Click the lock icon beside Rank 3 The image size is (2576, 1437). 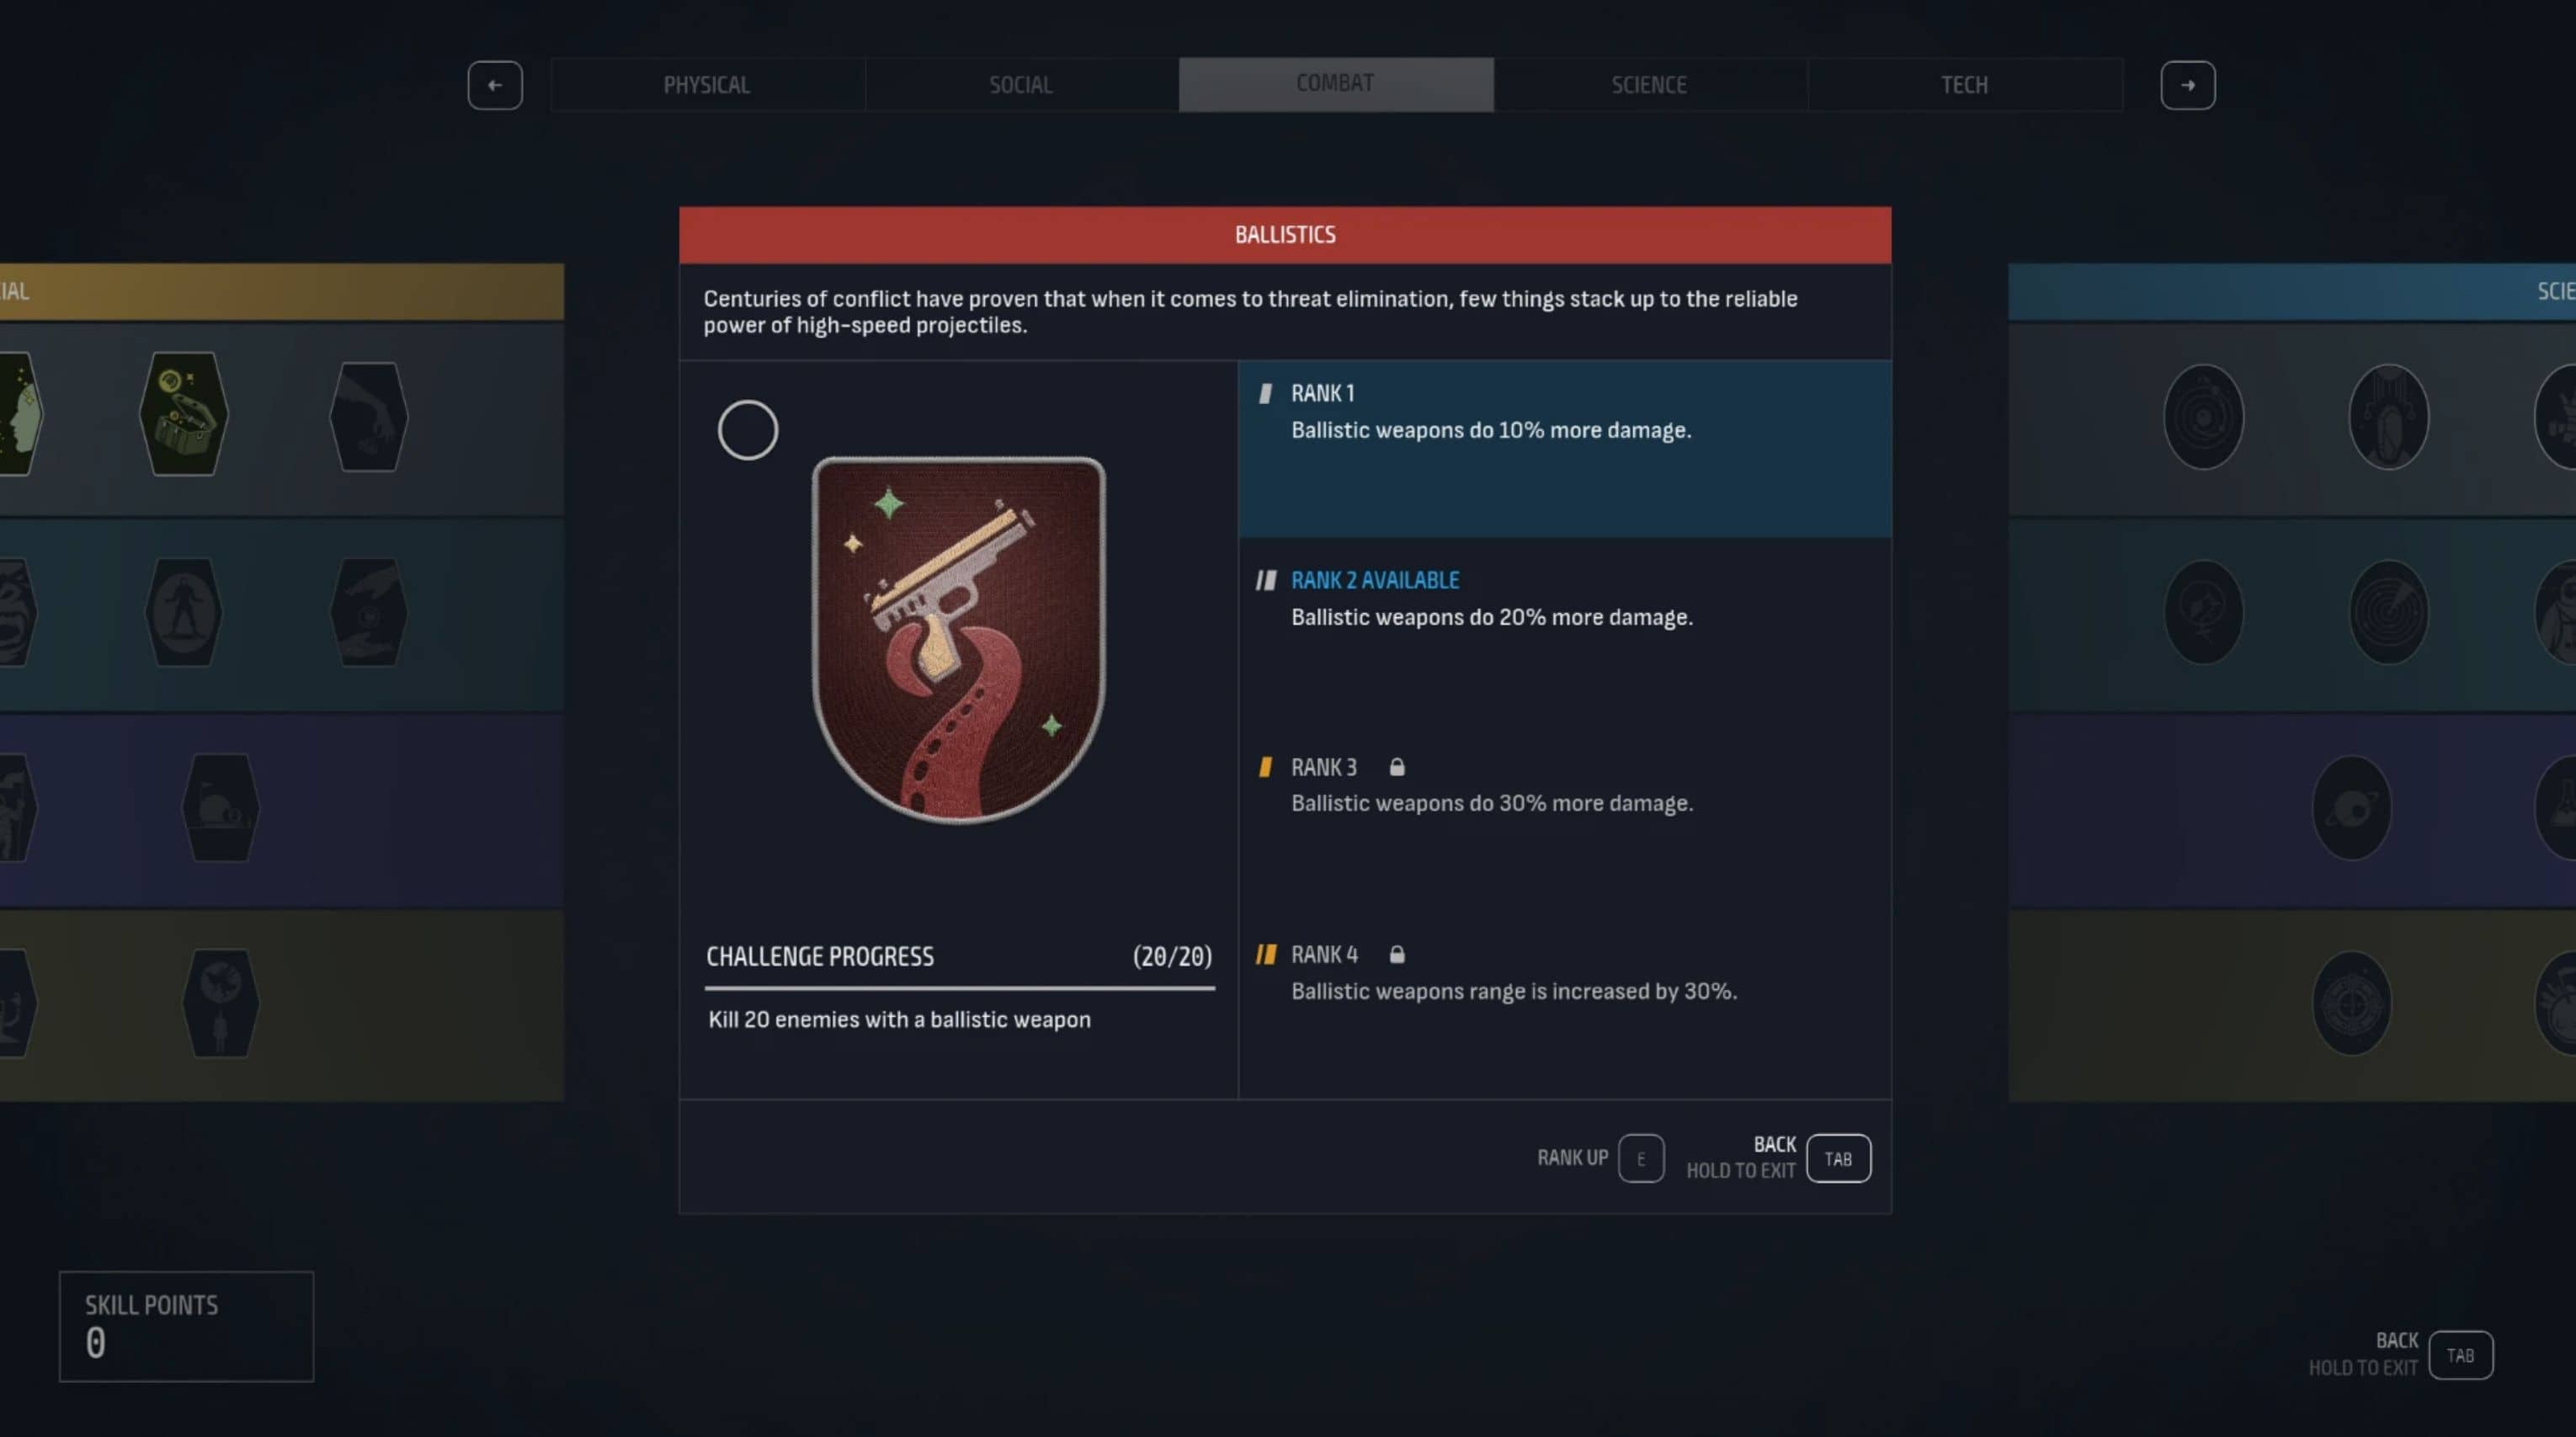coord(1397,767)
